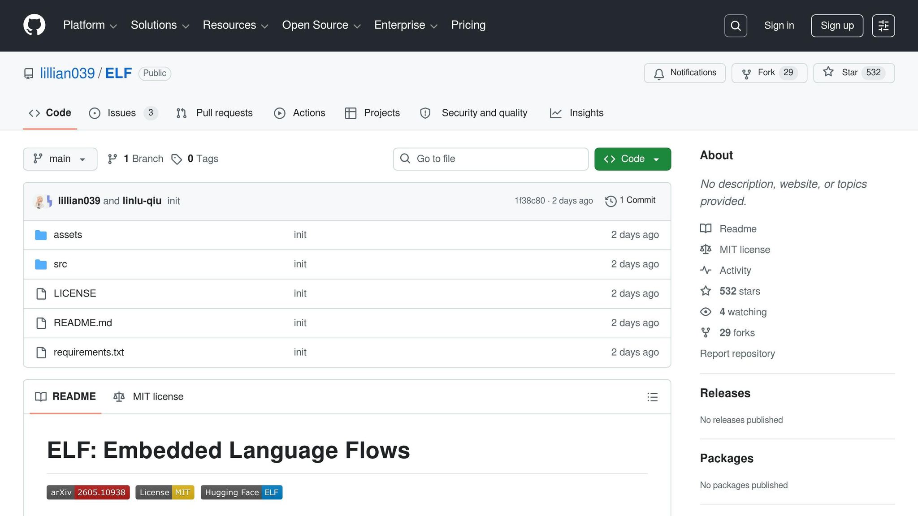918x516 pixels.
Task: Open the README.md file name
Action: click(83, 323)
